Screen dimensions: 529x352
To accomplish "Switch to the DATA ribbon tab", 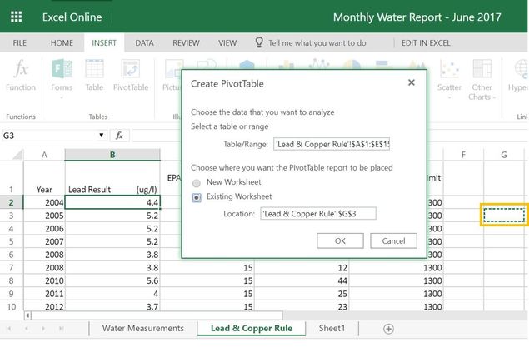I will (144, 43).
